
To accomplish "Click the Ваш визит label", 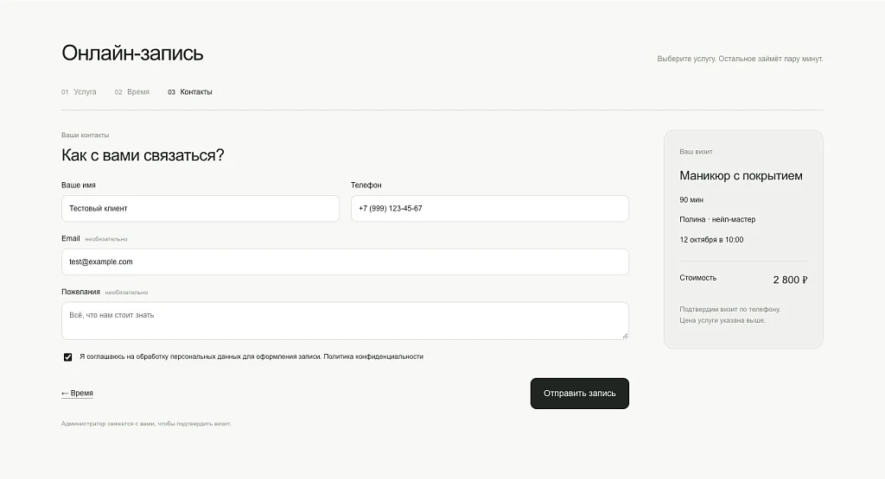I will (696, 152).
